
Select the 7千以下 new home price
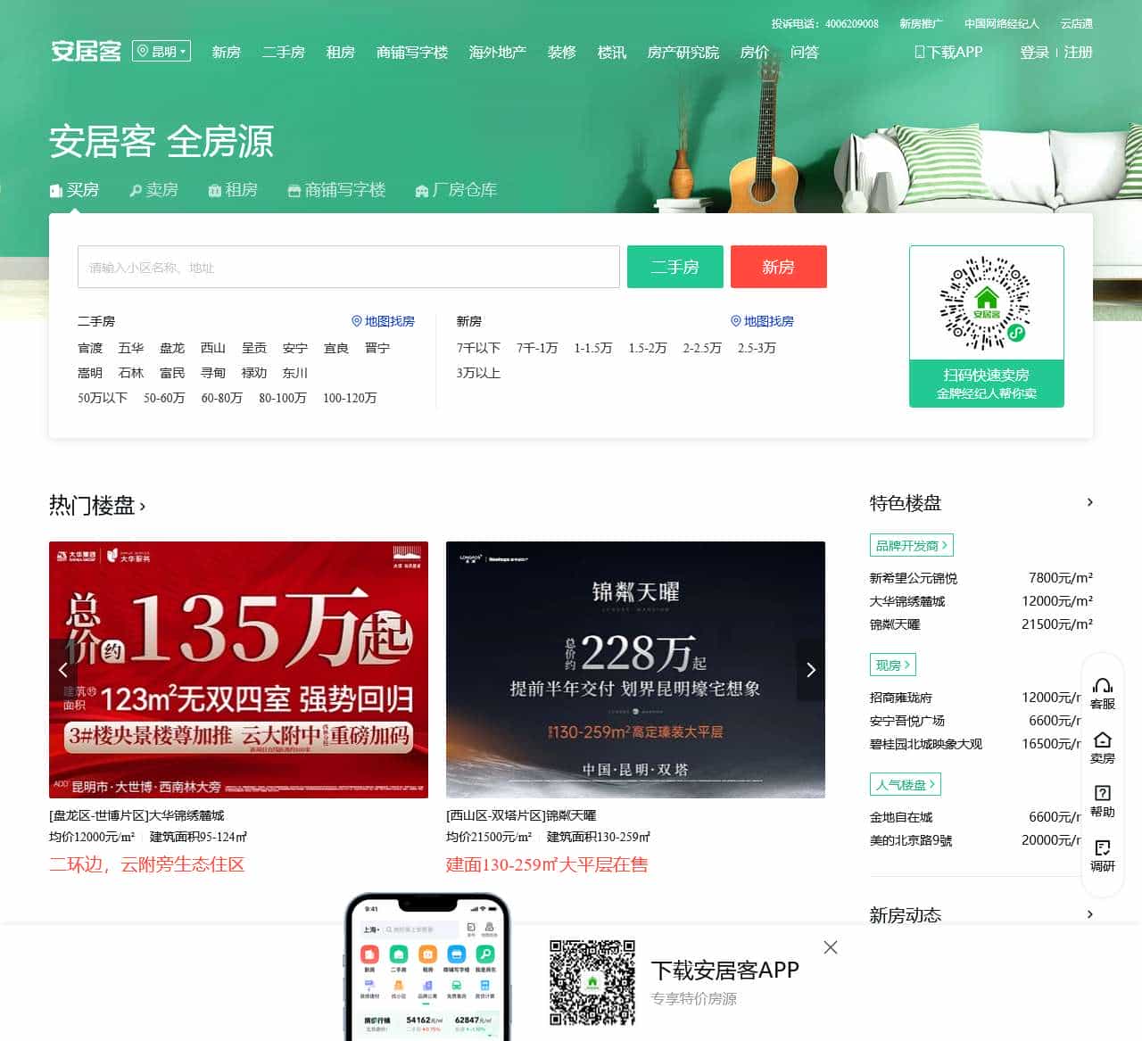[478, 348]
